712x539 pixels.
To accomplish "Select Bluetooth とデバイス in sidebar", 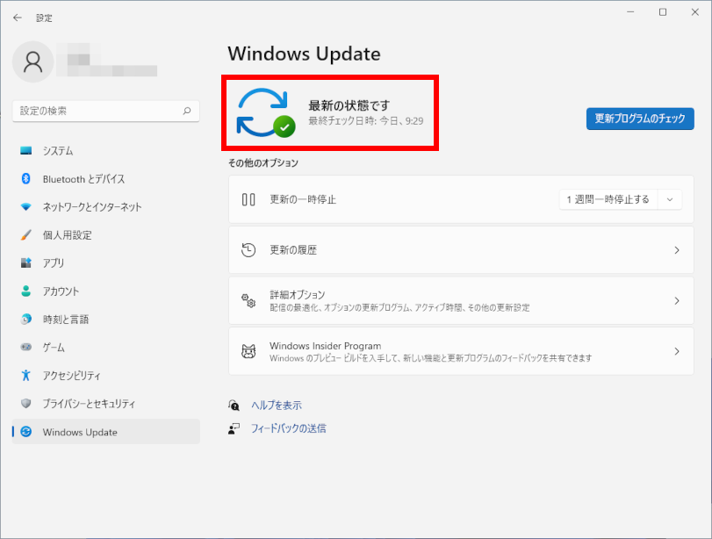I will point(83,179).
